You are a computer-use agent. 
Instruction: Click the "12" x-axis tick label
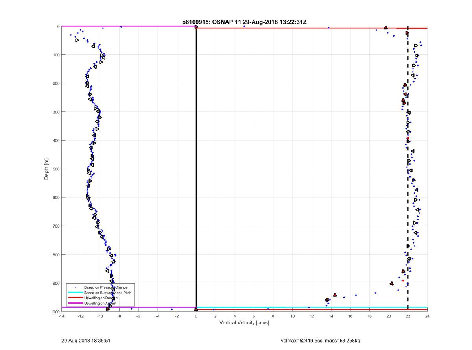point(312,316)
